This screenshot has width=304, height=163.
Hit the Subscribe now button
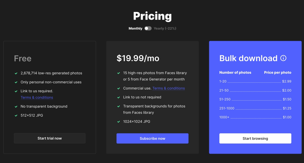point(152,139)
